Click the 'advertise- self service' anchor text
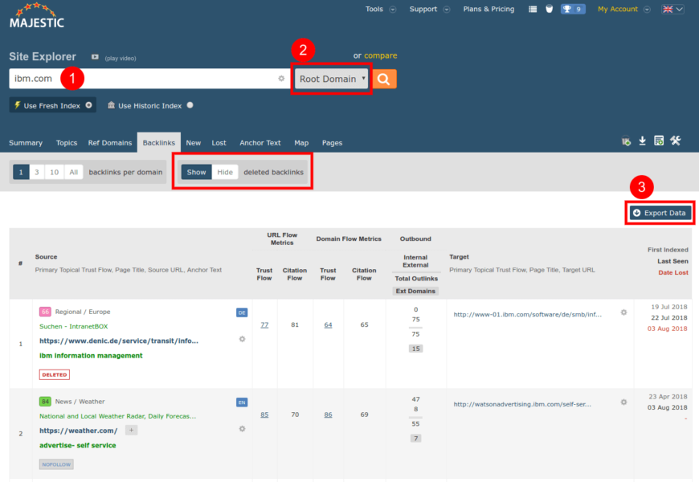 78,445
